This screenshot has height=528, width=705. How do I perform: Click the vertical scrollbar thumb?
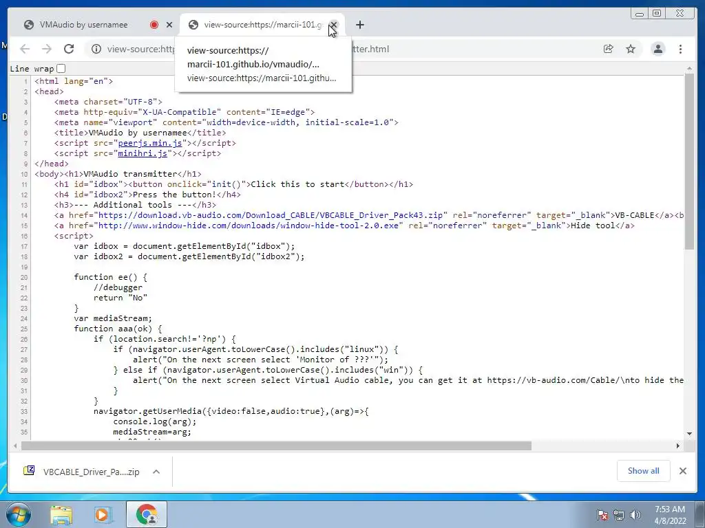click(x=689, y=162)
